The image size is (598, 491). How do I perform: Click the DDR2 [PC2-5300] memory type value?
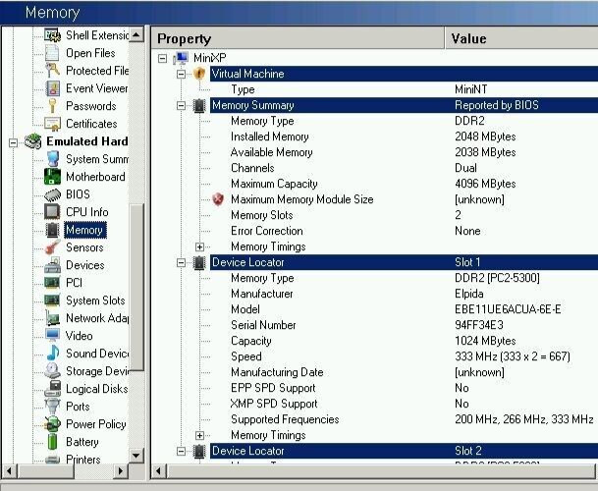pos(497,278)
